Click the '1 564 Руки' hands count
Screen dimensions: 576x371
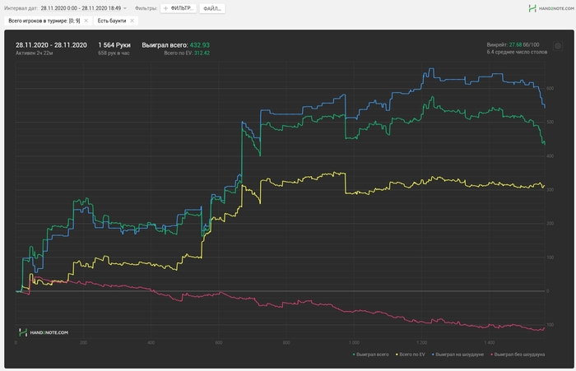114,45
